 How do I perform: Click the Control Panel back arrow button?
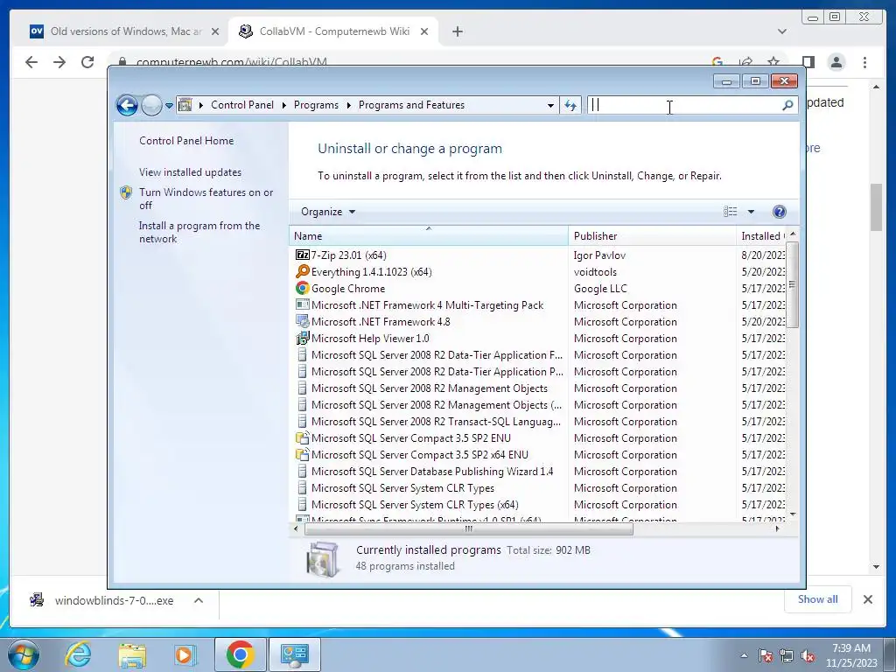[x=127, y=105]
